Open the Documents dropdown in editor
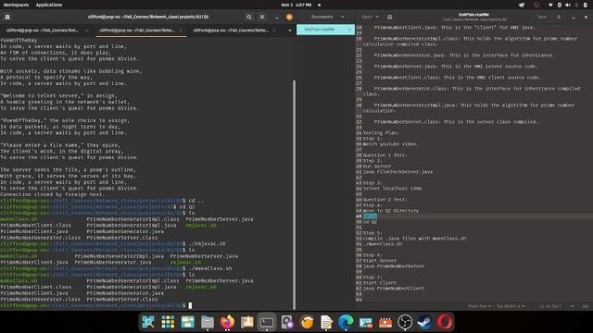Viewport: 593px width, 333px height. 327,17
